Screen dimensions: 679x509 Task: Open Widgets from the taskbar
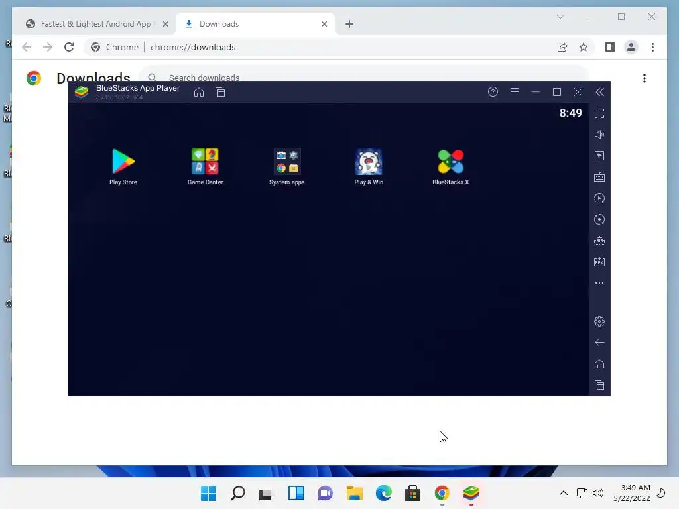(x=296, y=493)
